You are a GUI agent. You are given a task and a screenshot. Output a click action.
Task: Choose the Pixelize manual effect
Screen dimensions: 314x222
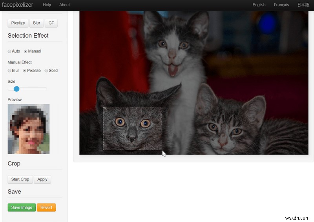[x=24, y=71]
